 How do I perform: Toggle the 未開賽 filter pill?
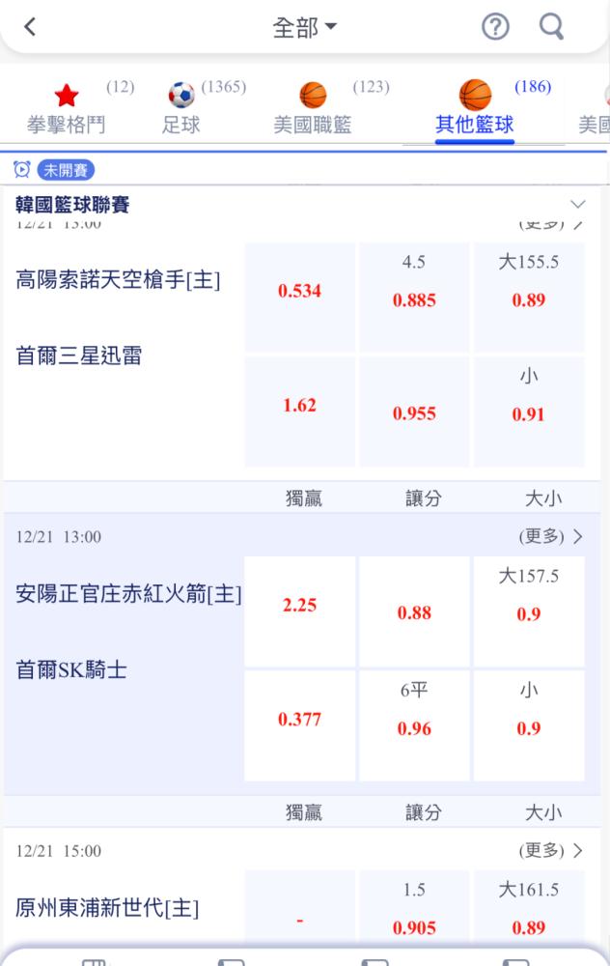(x=66, y=170)
